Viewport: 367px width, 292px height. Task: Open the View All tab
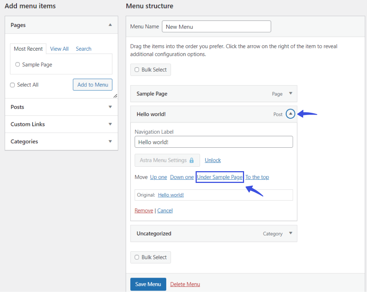[x=59, y=49]
